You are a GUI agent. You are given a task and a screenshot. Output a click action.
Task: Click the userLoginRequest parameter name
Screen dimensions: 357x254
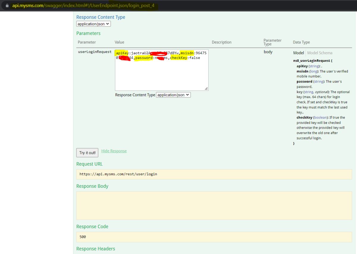click(x=95, y=52)
